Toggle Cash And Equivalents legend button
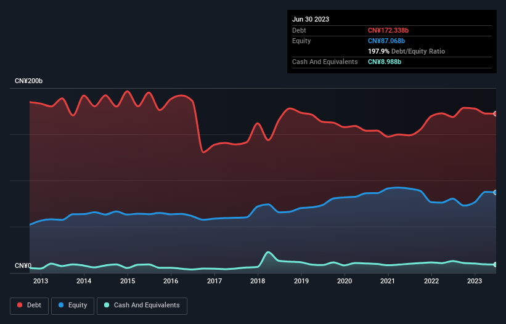The image size is (506, 324). pos(142,306)
